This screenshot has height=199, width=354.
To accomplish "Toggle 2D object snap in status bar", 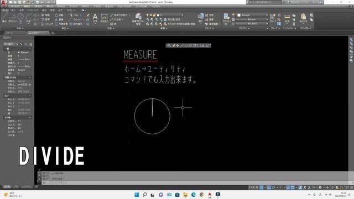I will [293, 187].
